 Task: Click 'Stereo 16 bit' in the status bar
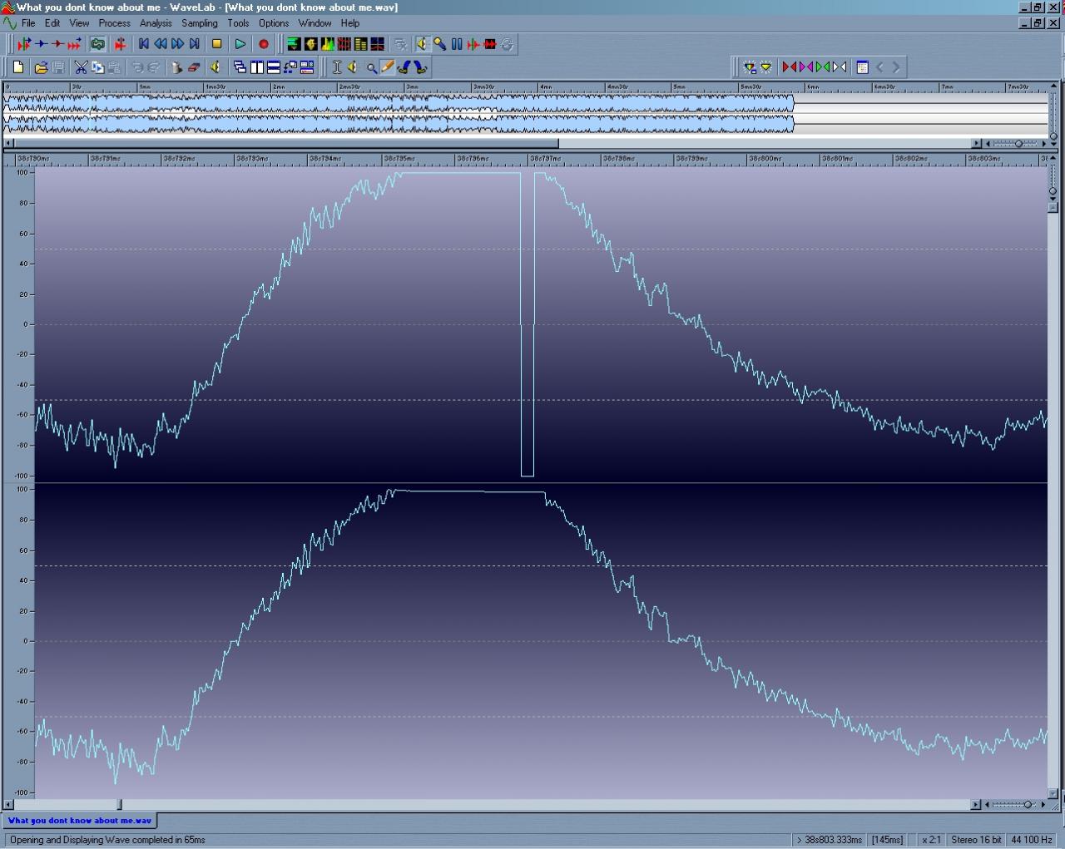point(976,840)
